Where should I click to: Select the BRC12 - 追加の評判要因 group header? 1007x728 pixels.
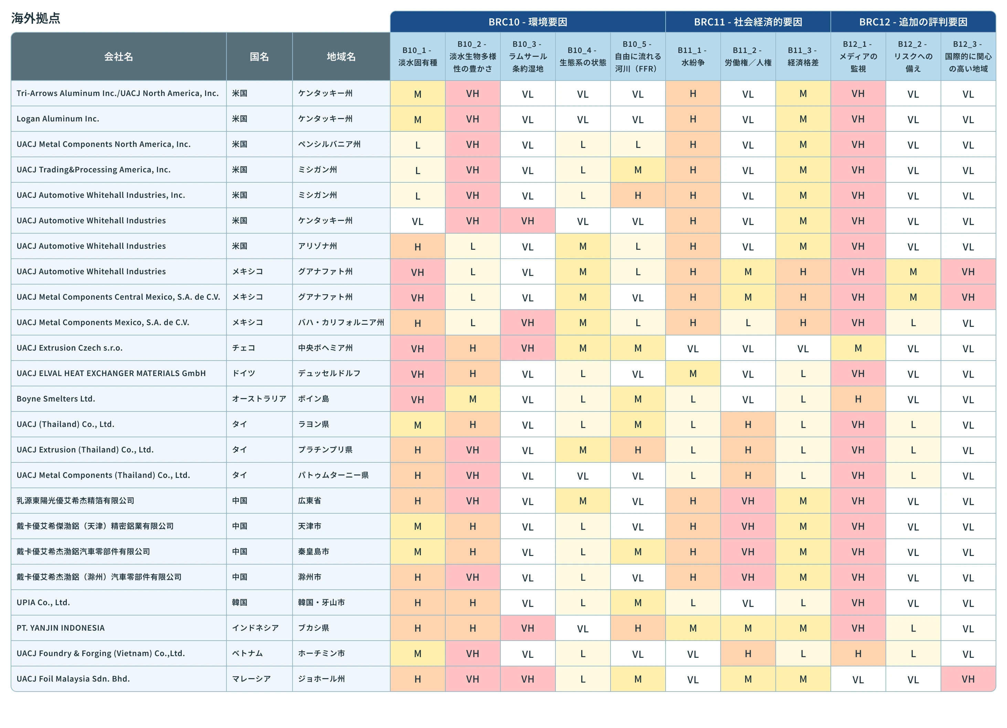[913, 22]
